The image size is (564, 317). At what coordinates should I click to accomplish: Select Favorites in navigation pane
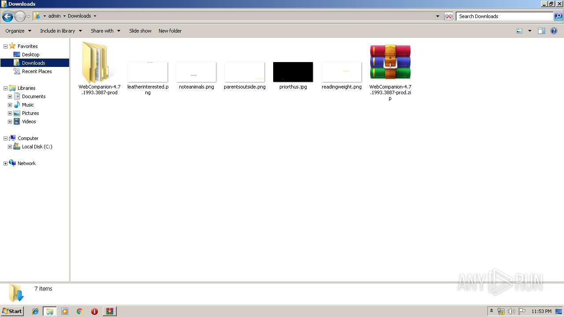pyautogui.click(x=27, y=46)
